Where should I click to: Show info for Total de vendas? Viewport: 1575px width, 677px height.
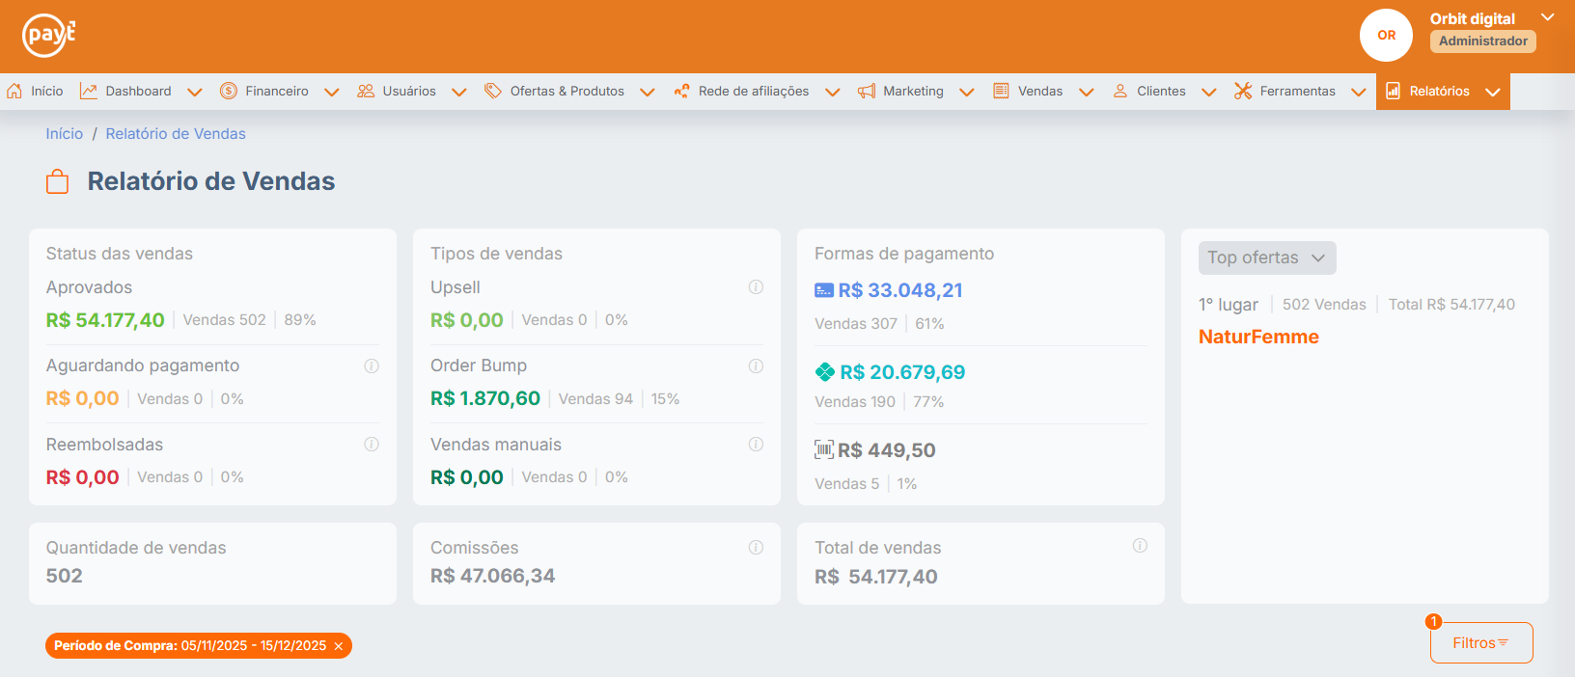pos(1140,546)
